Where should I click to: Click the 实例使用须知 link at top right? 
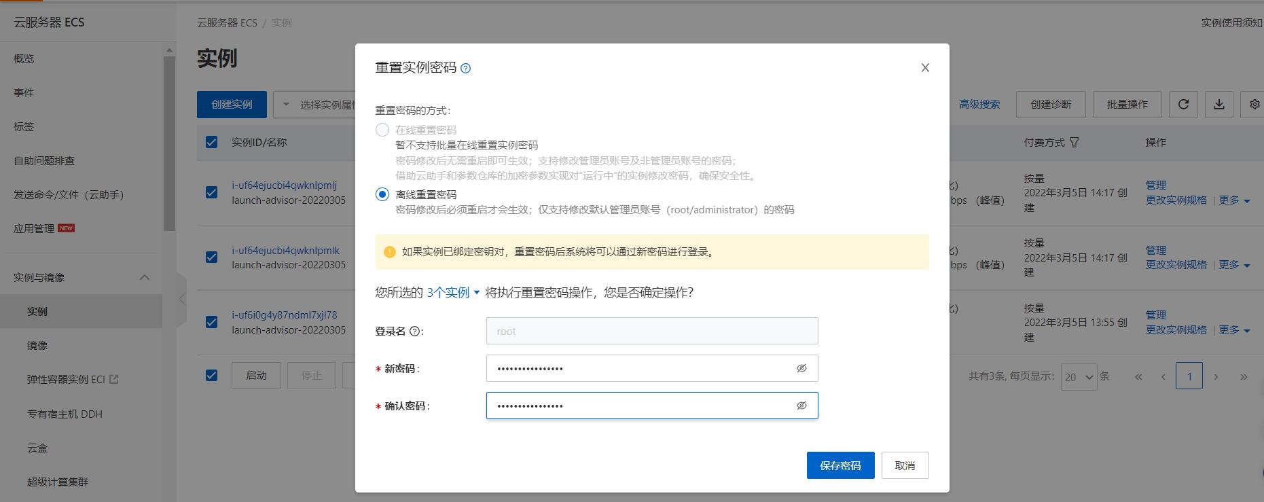1231,23
